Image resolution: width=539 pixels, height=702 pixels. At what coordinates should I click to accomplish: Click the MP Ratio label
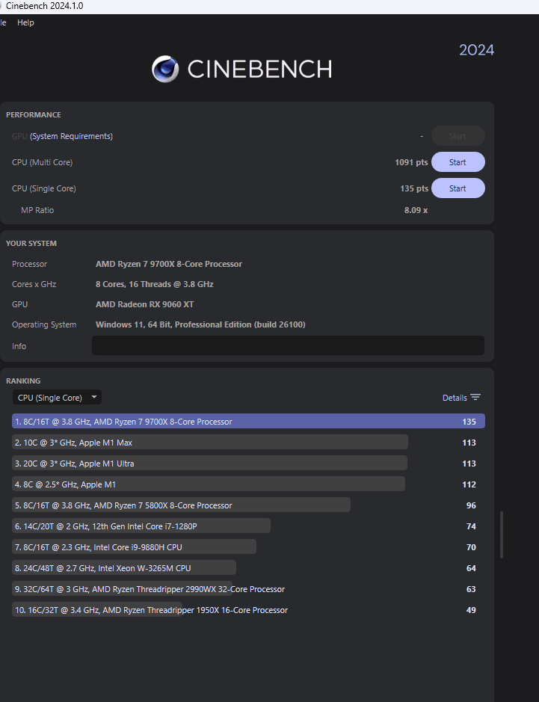(37, 210)
